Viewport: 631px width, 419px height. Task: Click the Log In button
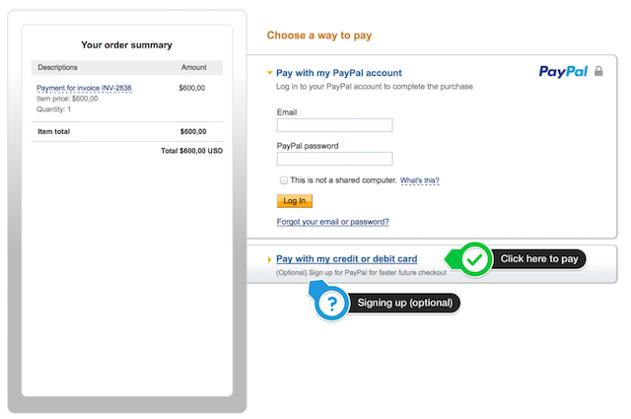tap(295, 201)
